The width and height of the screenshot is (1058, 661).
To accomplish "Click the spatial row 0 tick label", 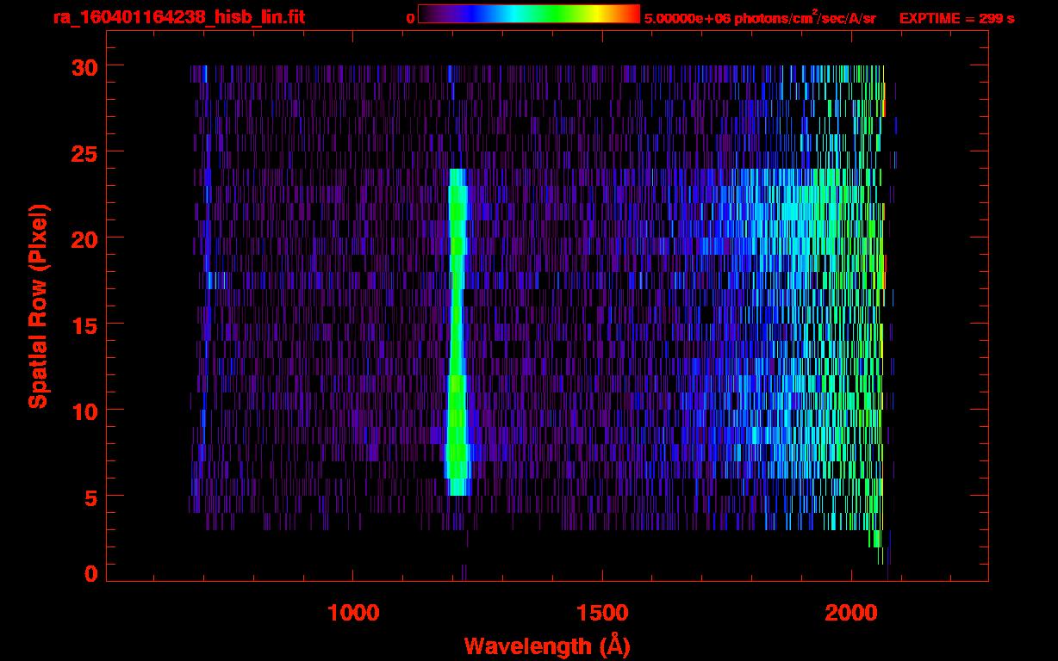I will tap(90, 573).
